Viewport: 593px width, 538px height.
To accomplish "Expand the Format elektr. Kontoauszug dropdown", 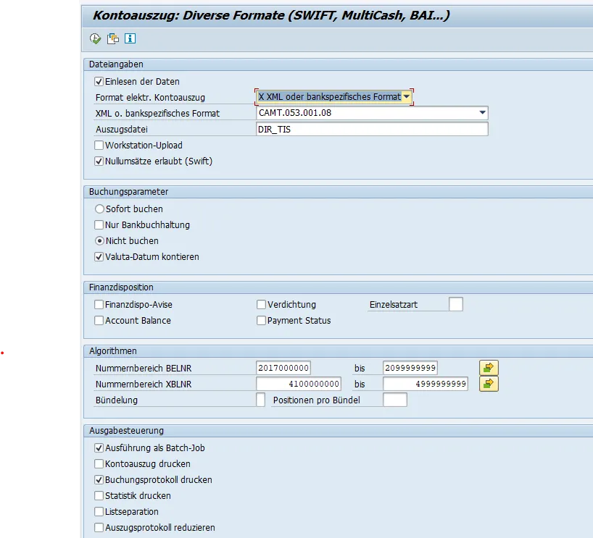I will [x=407, y=97].
